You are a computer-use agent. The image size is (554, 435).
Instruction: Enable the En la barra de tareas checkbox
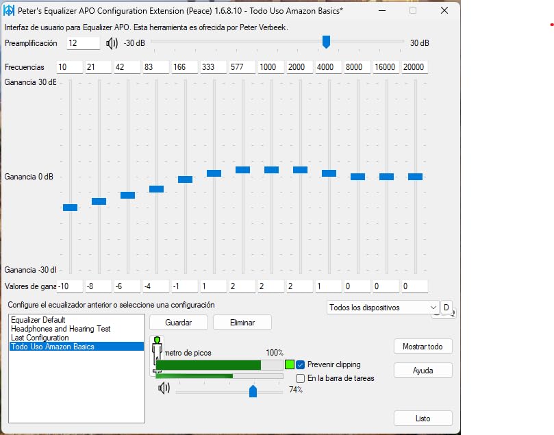click(x=300, y=378)
